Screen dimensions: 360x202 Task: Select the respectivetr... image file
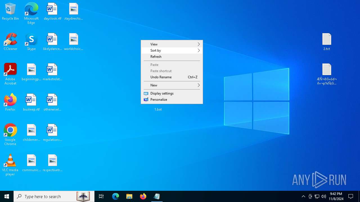pos(52,163)
